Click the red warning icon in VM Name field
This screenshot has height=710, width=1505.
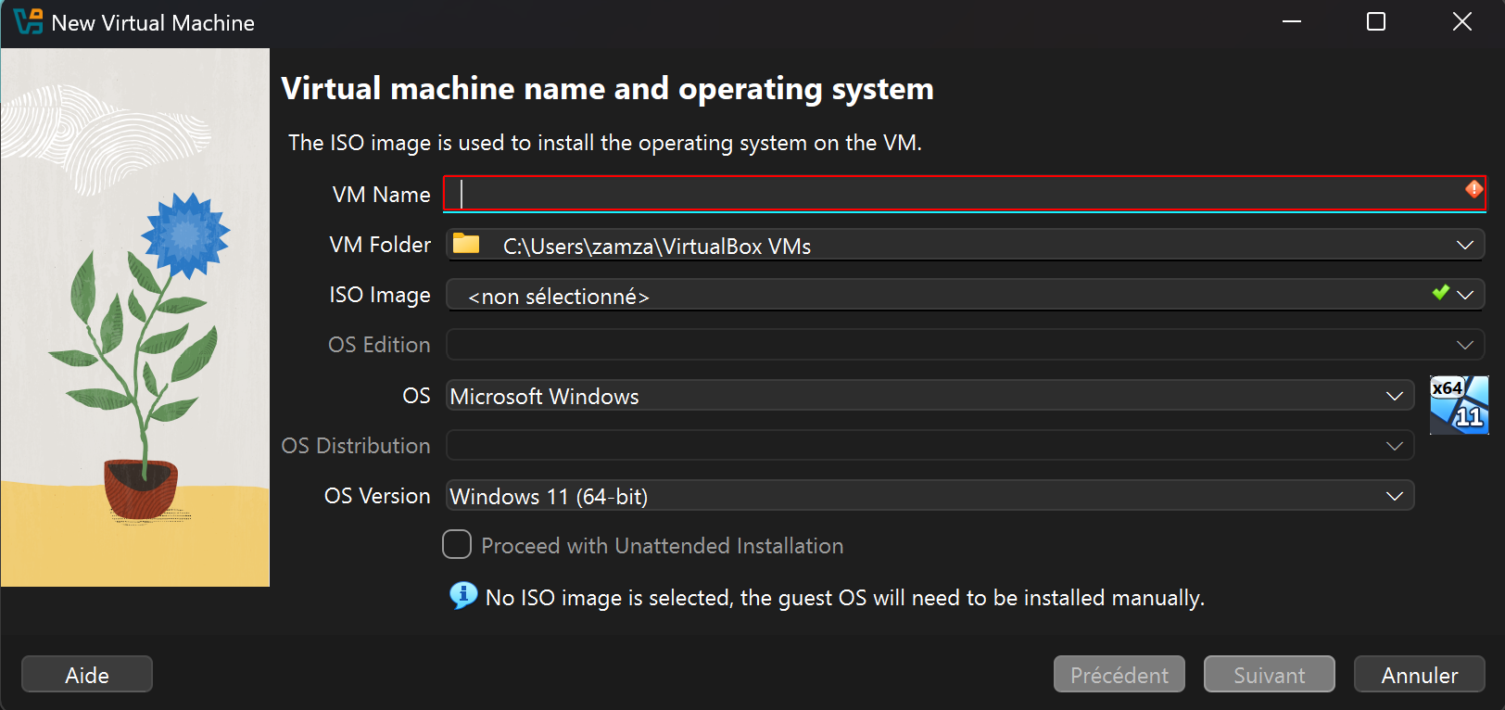(x=1473, y=189)
